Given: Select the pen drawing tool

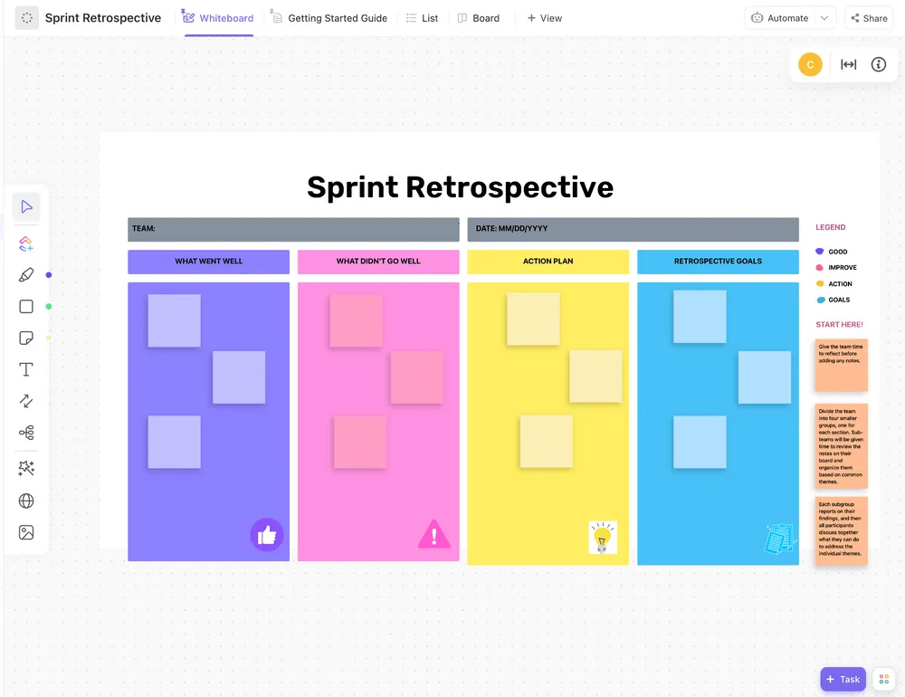Looking at the screenshot, I should coord(26,275).
